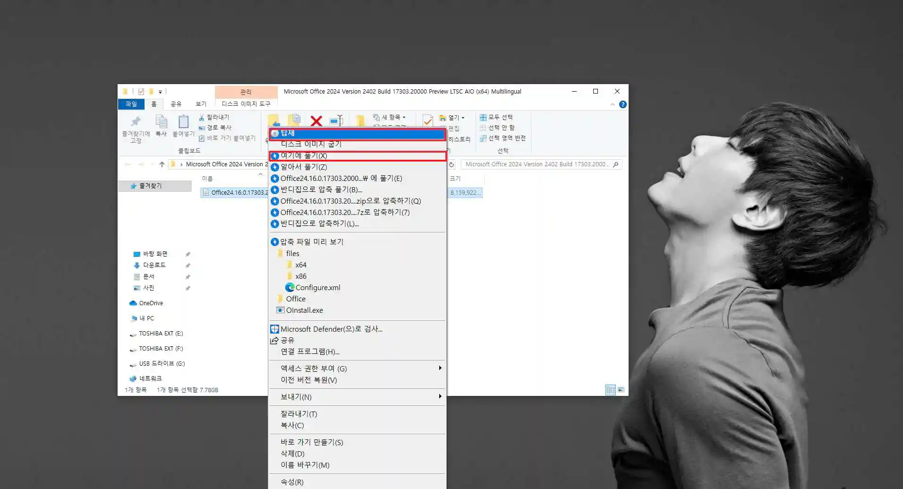Open 다운로드 in navigation pane

[x=154, y=266]
